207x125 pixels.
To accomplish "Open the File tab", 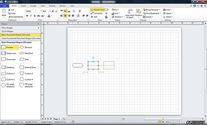I will pos(5,6).
